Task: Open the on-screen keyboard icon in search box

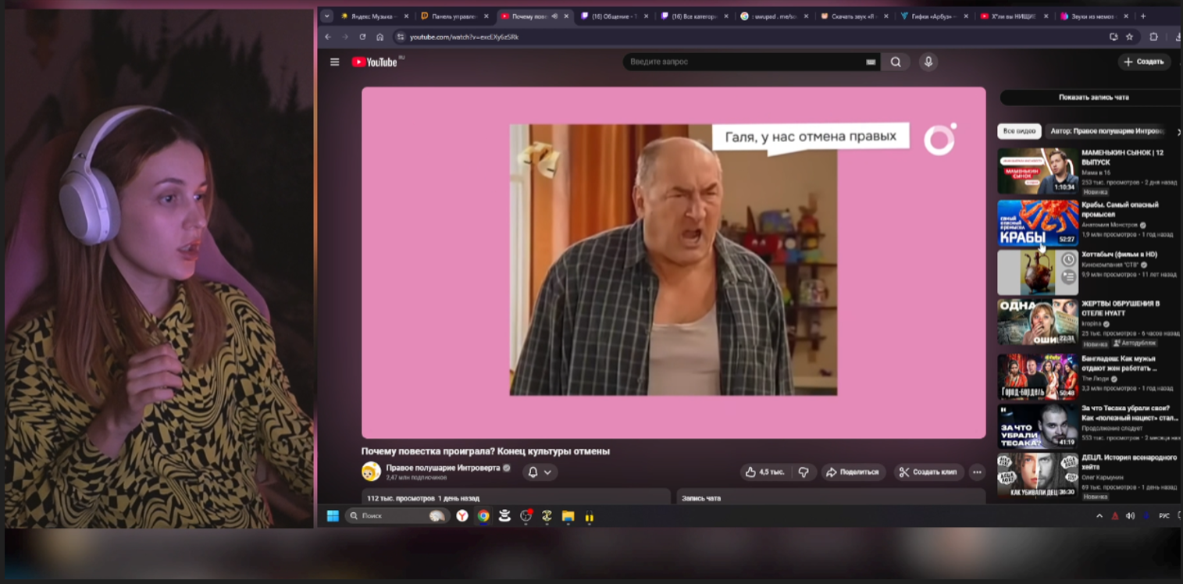Action: [x=871, y=62]
